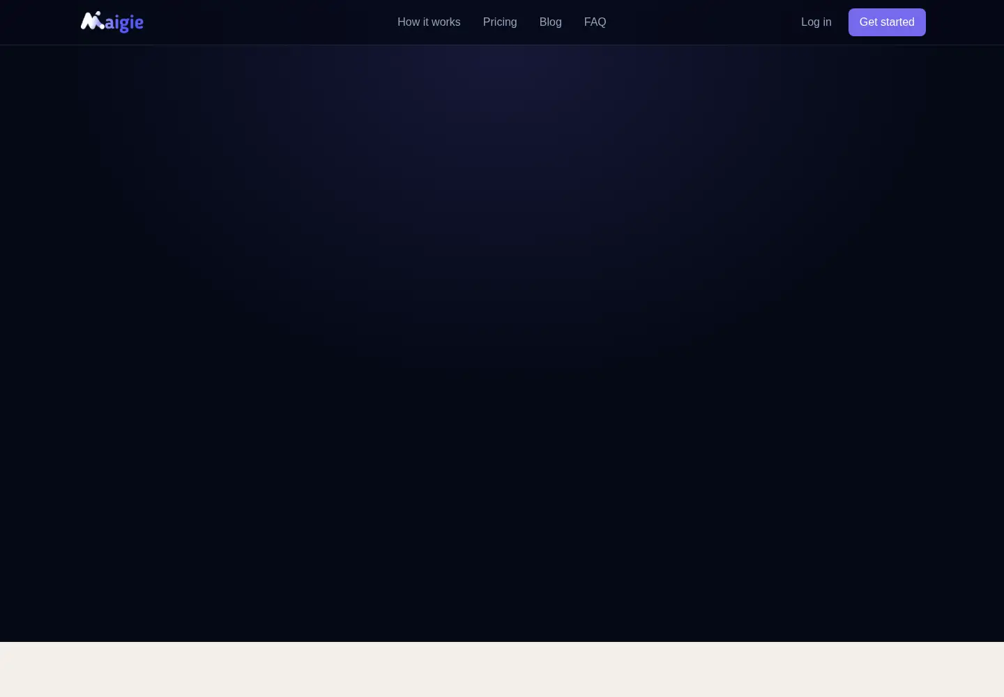View the FAQ section

point(595,22)
